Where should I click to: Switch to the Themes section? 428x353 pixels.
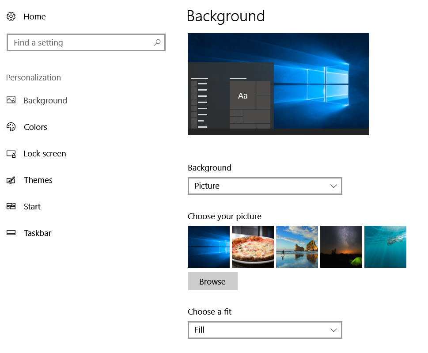coord(38,180)
